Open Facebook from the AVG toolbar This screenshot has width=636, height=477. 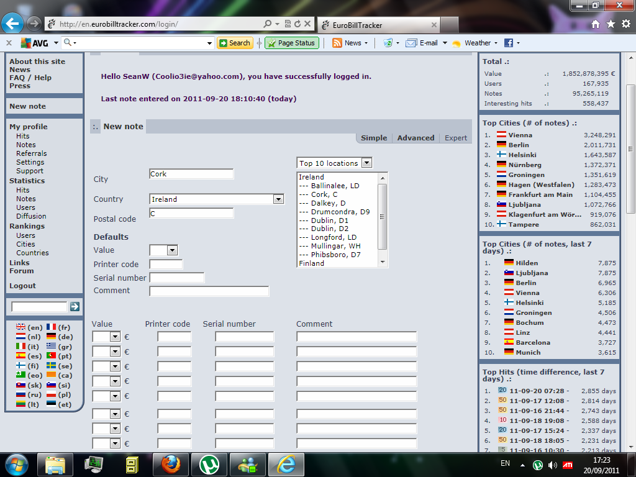point(511,43)
